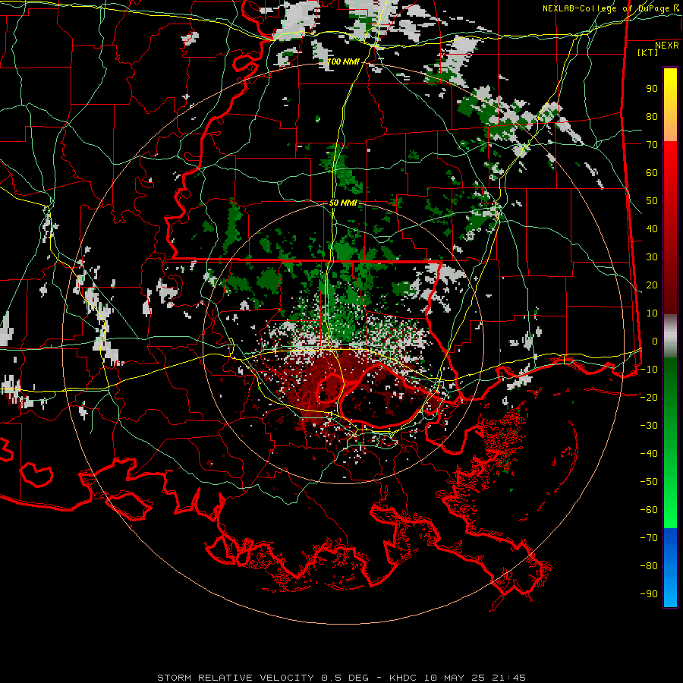Click the bright green segment of the color bar
Screen dimensions: 683x683
[670, 501]
